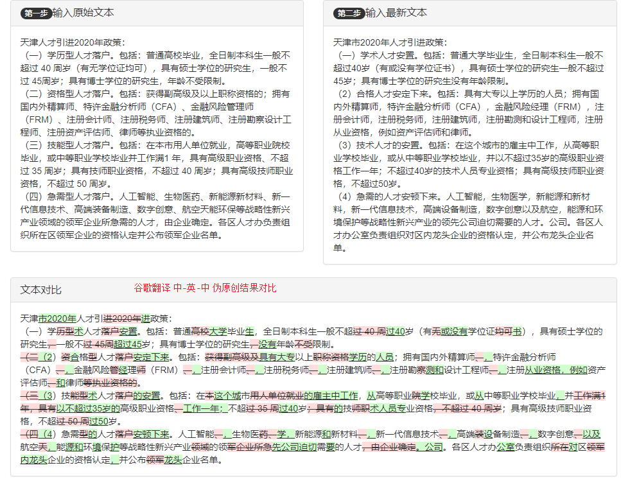Click line starting （三）技能型人才落户 in original text
The image size is (621, 479).
click(155, 145)
